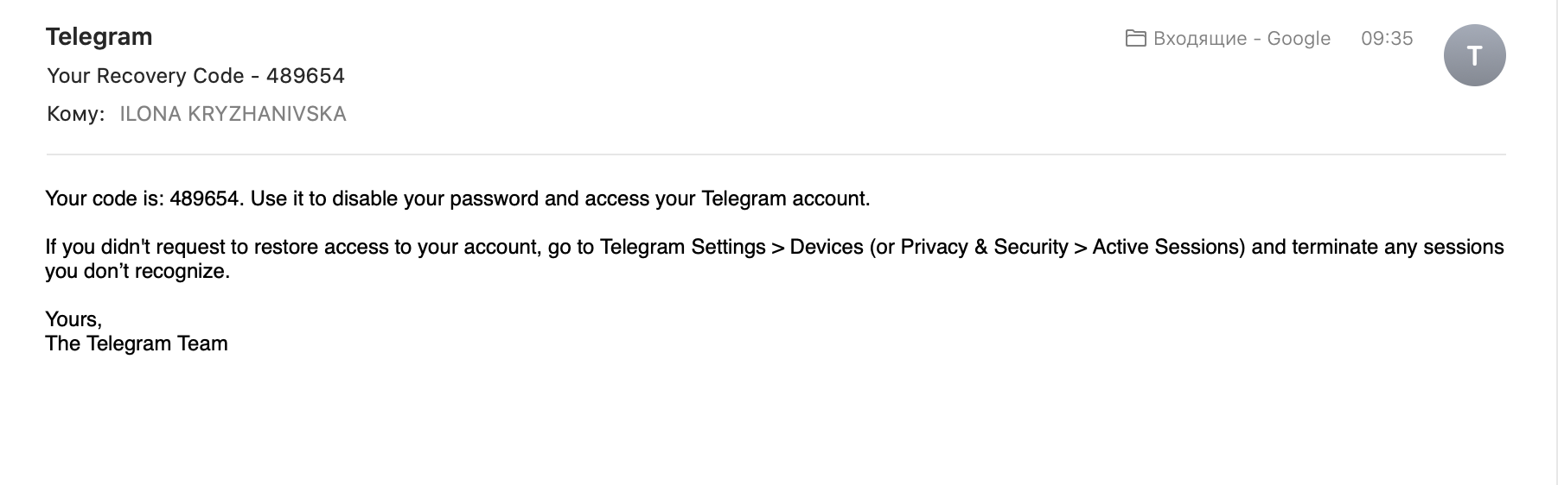Click the word 'Devices' in the instructions
The image size is (1558, 485).
tap(827, 247)
